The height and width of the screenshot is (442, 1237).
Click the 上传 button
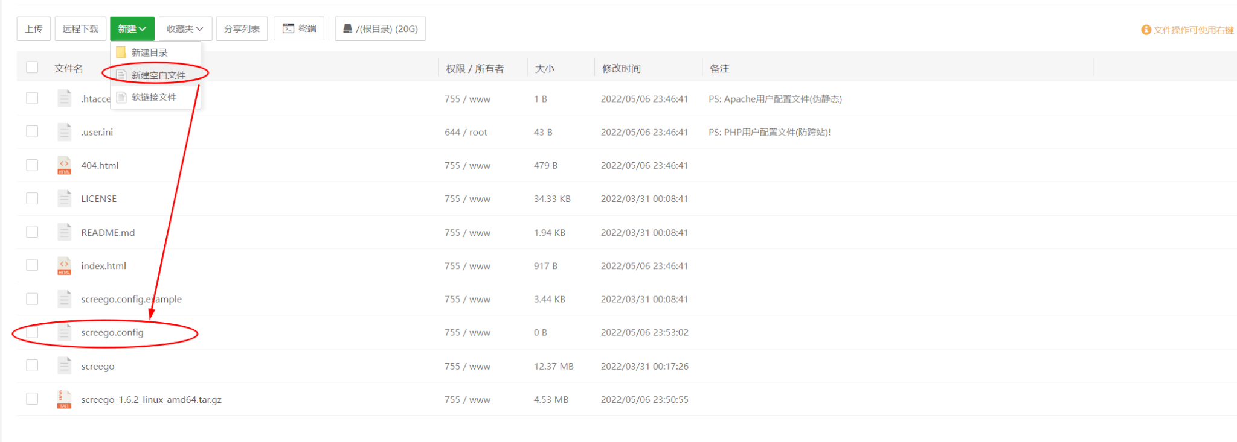point(34,28)
